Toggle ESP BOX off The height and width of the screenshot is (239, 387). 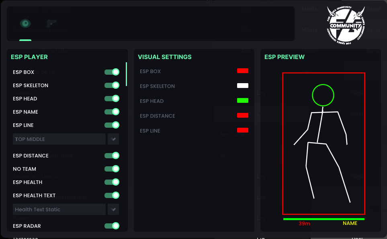point(112,72)
